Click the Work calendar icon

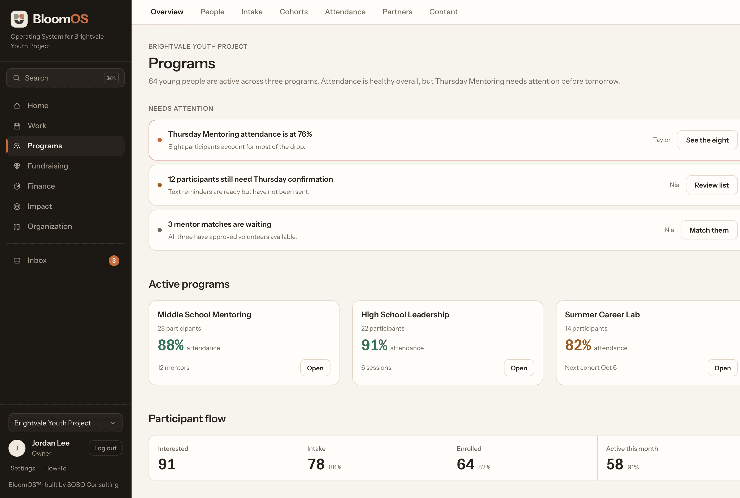pyautogui.click(x=17, y=126)
